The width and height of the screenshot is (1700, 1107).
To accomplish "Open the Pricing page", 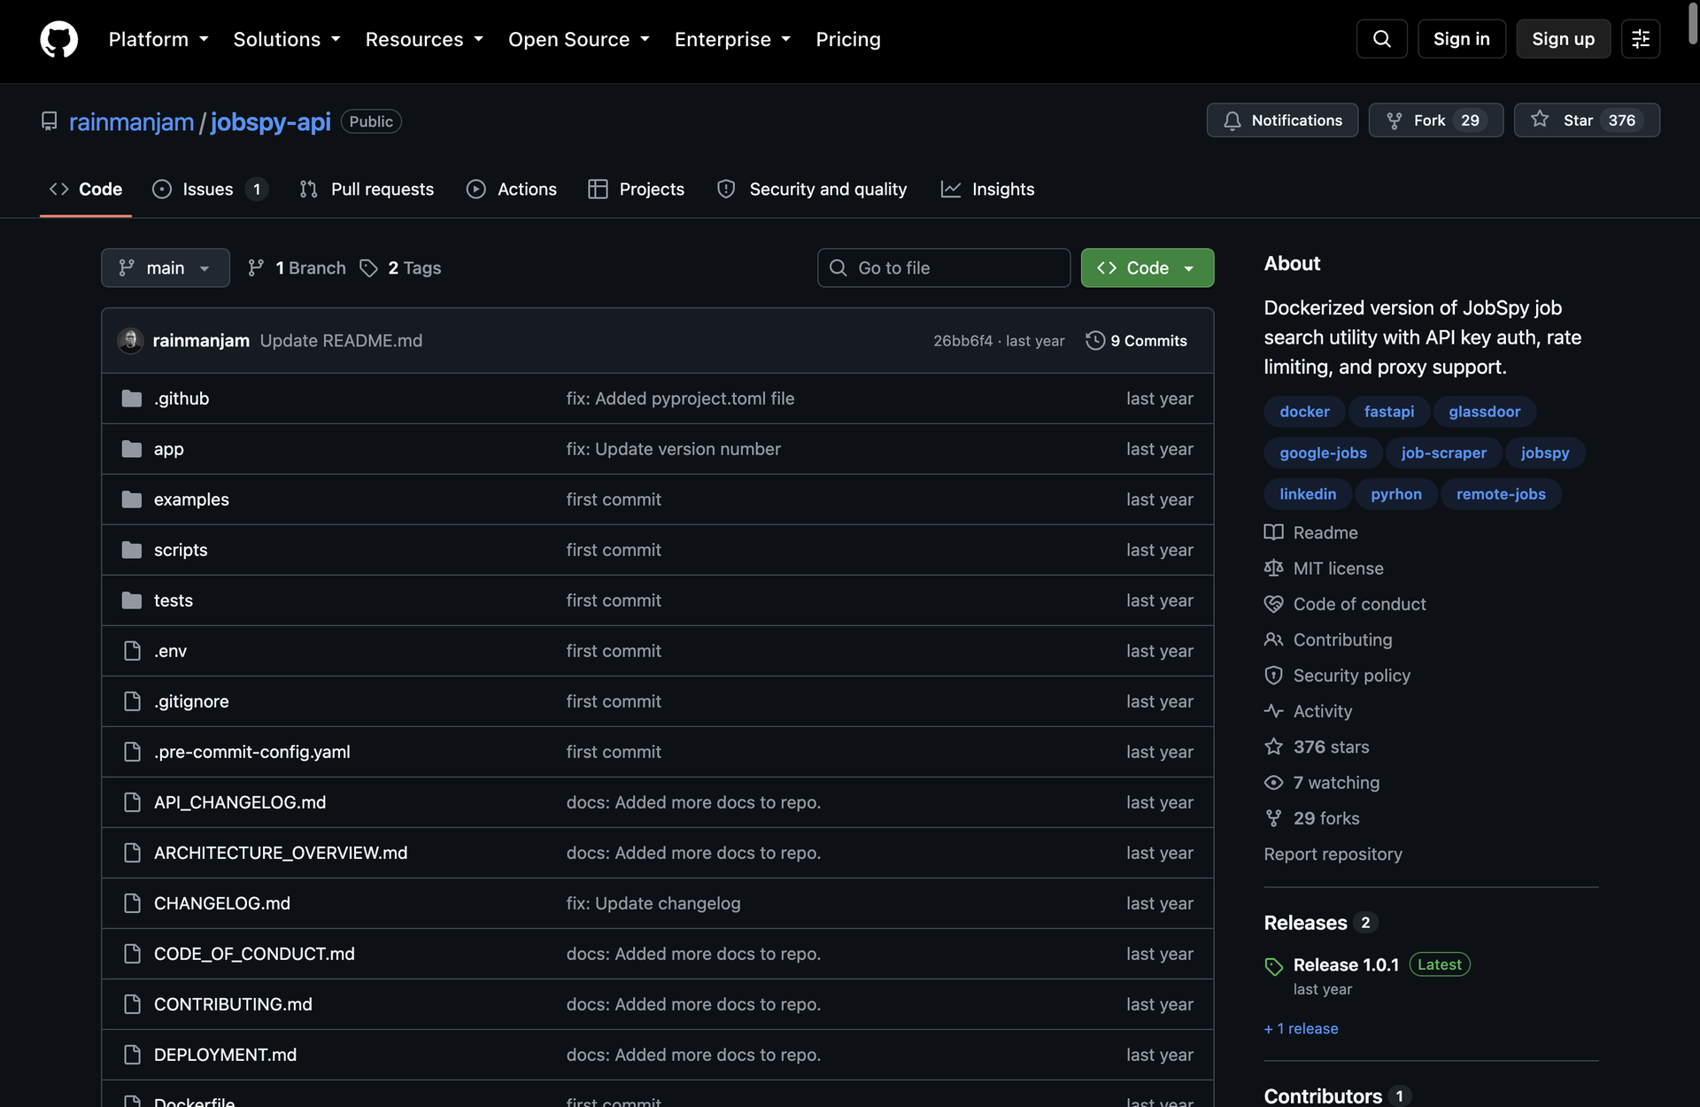I will pyautogui.click(x=848, y=39).
